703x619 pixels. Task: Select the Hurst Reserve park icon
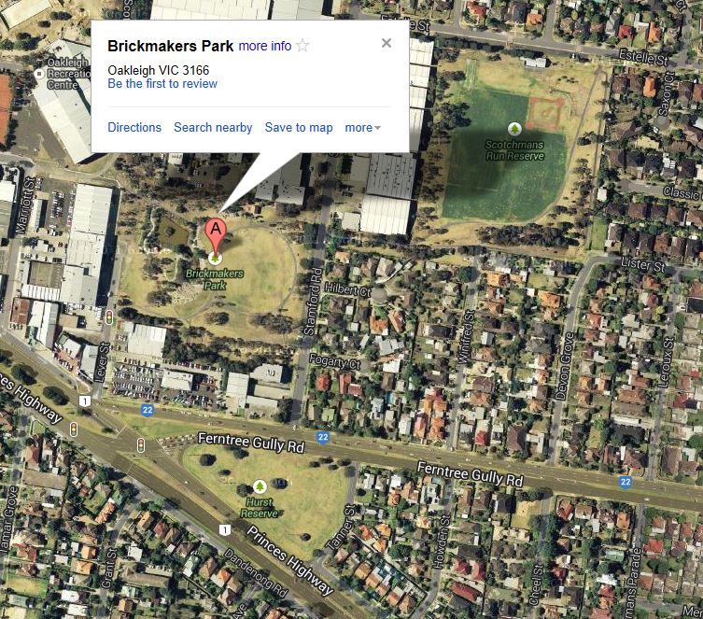point(260,486)
